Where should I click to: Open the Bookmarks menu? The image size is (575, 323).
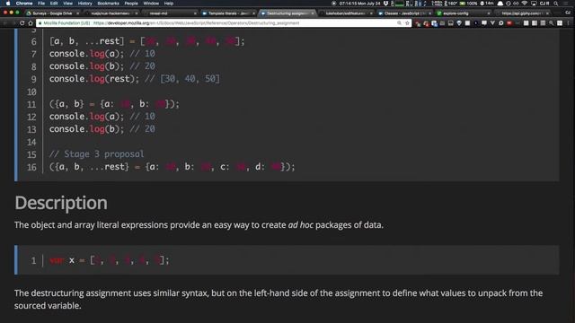click(108, 4)
